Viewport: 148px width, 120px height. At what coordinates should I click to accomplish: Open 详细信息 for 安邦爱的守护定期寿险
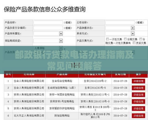(138, 108)
